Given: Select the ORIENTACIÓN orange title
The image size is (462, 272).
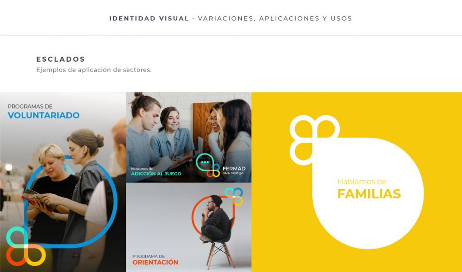Looking at the screenshot, I should pos(155,262).
